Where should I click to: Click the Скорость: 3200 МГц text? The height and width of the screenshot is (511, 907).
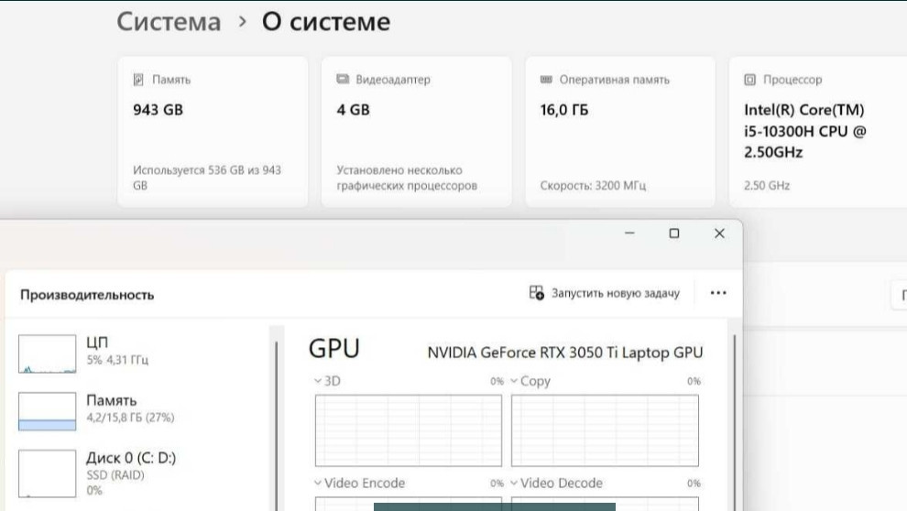tap(593, 186)
